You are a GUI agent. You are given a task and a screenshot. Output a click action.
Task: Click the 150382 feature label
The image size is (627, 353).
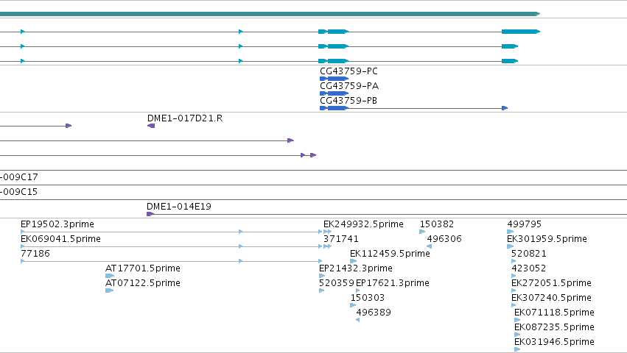click(x=437, y=224)
